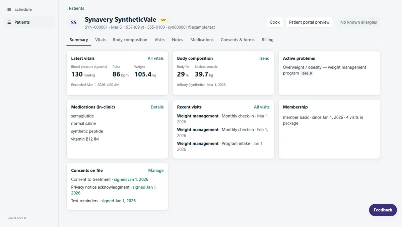Open Schedule via its sidebar icon
402x227 pixels.
coord(9,9)
